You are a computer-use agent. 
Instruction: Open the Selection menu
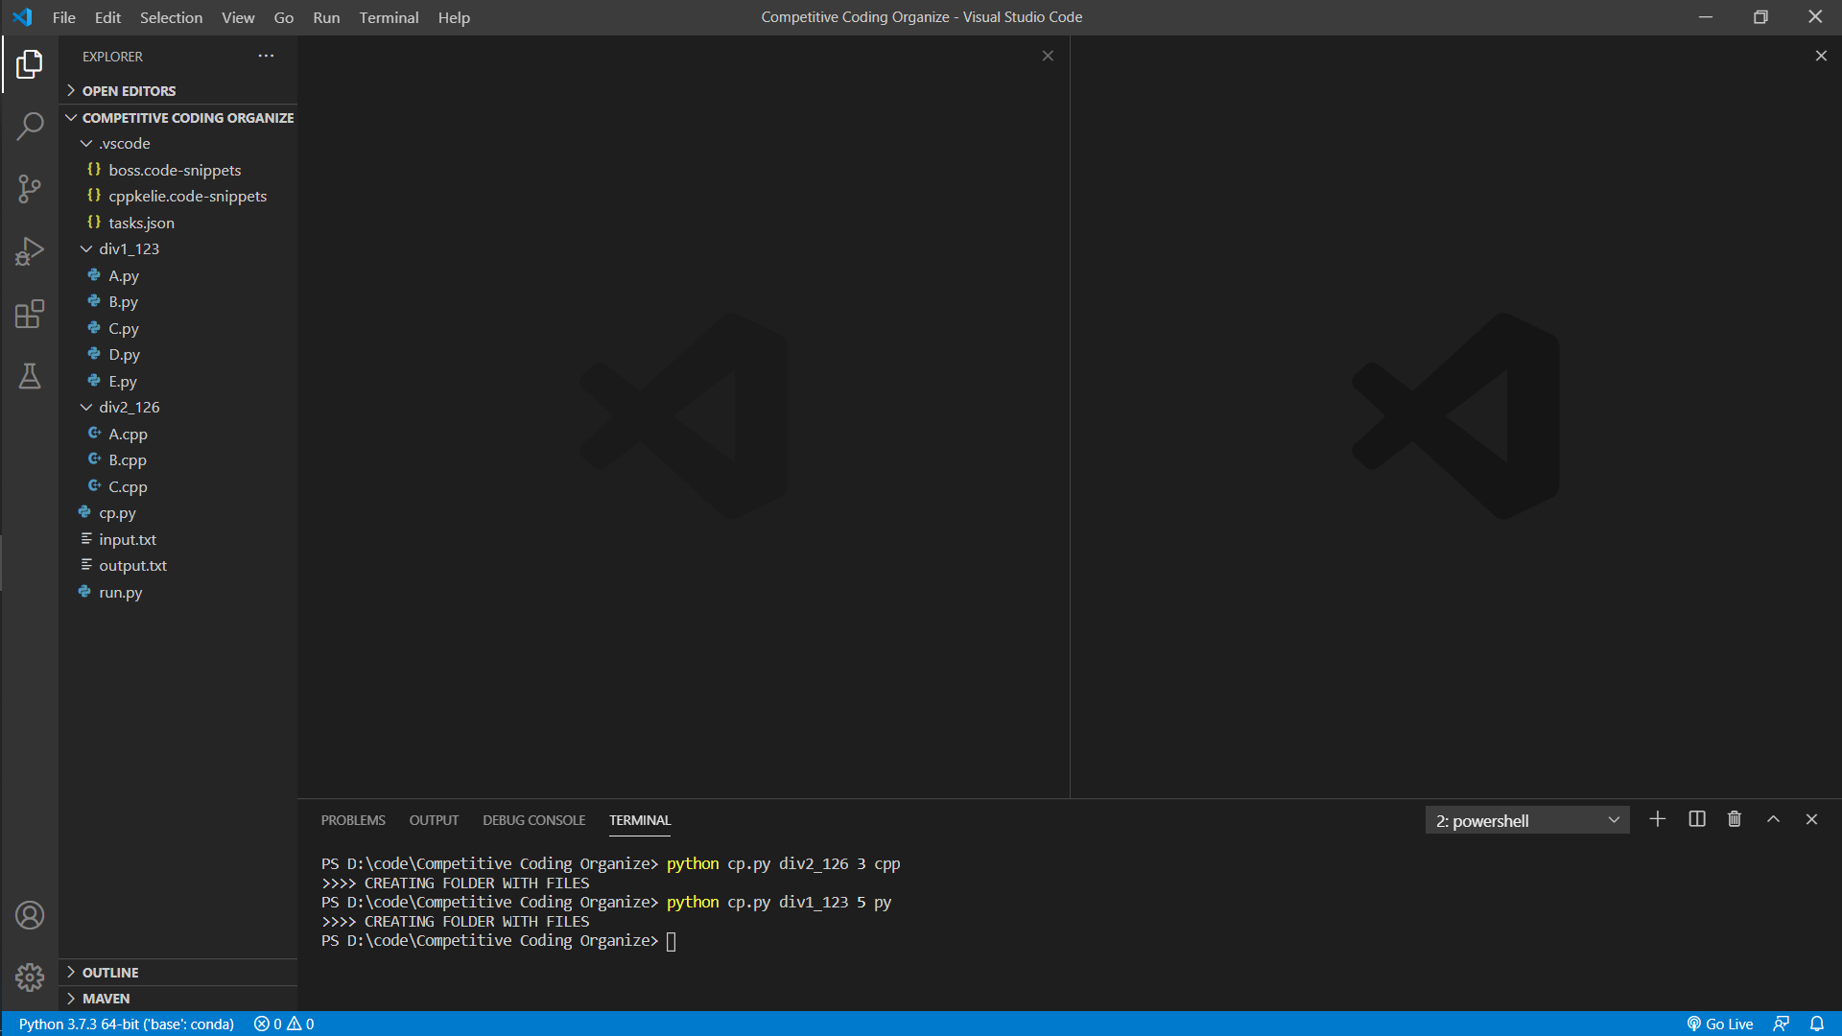pyautogui.click(x=171, y=17)
